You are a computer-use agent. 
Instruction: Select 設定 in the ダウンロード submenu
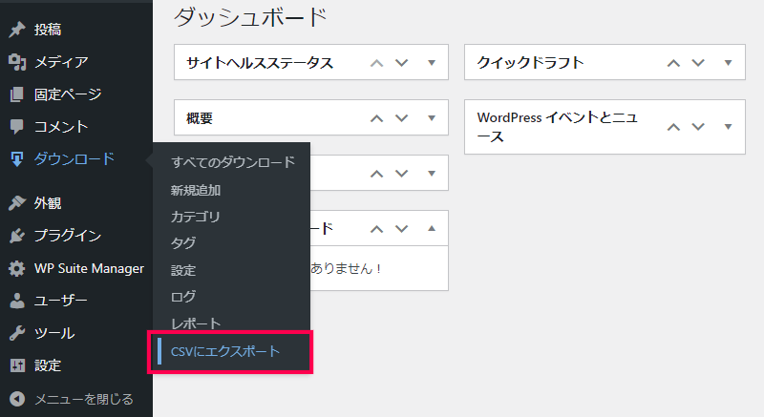pyautogui.click(x=183, y=270)
